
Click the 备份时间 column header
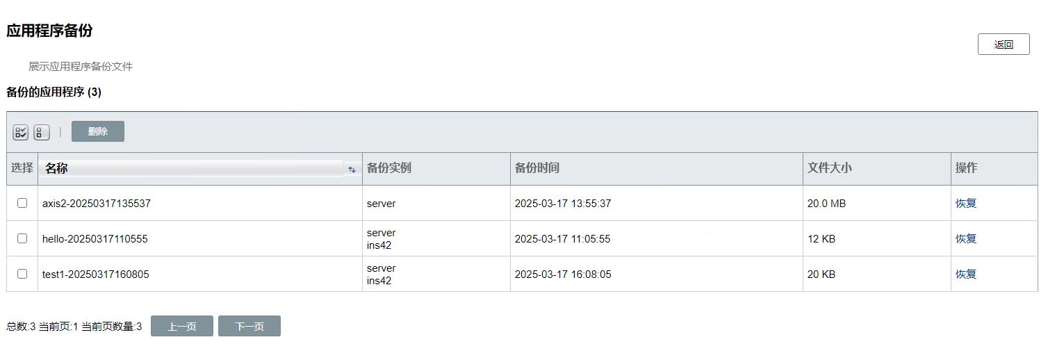[x=537, y=168]
